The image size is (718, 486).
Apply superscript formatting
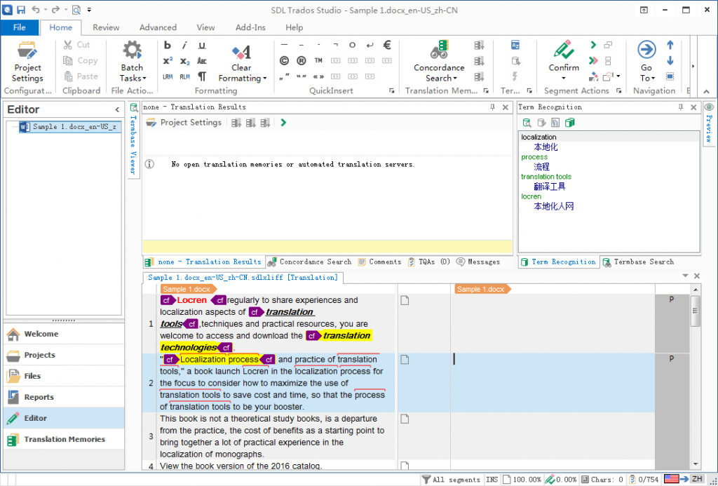click(168, 61)
